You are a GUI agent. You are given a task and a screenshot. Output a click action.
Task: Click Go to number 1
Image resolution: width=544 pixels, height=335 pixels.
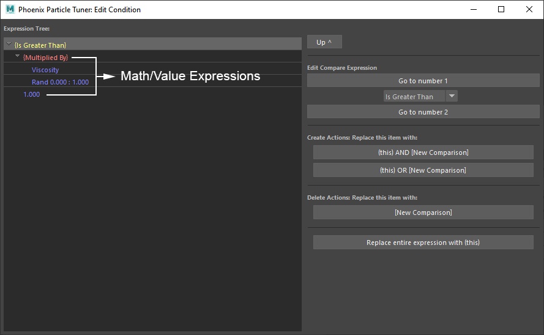[x=423, y=81]
